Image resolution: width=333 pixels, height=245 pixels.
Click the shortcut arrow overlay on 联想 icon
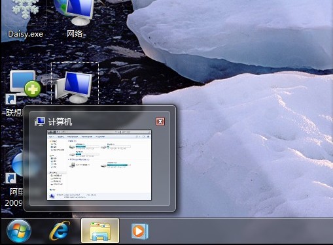10,99
